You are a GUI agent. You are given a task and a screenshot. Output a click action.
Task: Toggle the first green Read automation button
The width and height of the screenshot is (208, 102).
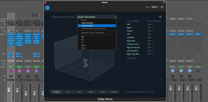[x=11, y=67]
